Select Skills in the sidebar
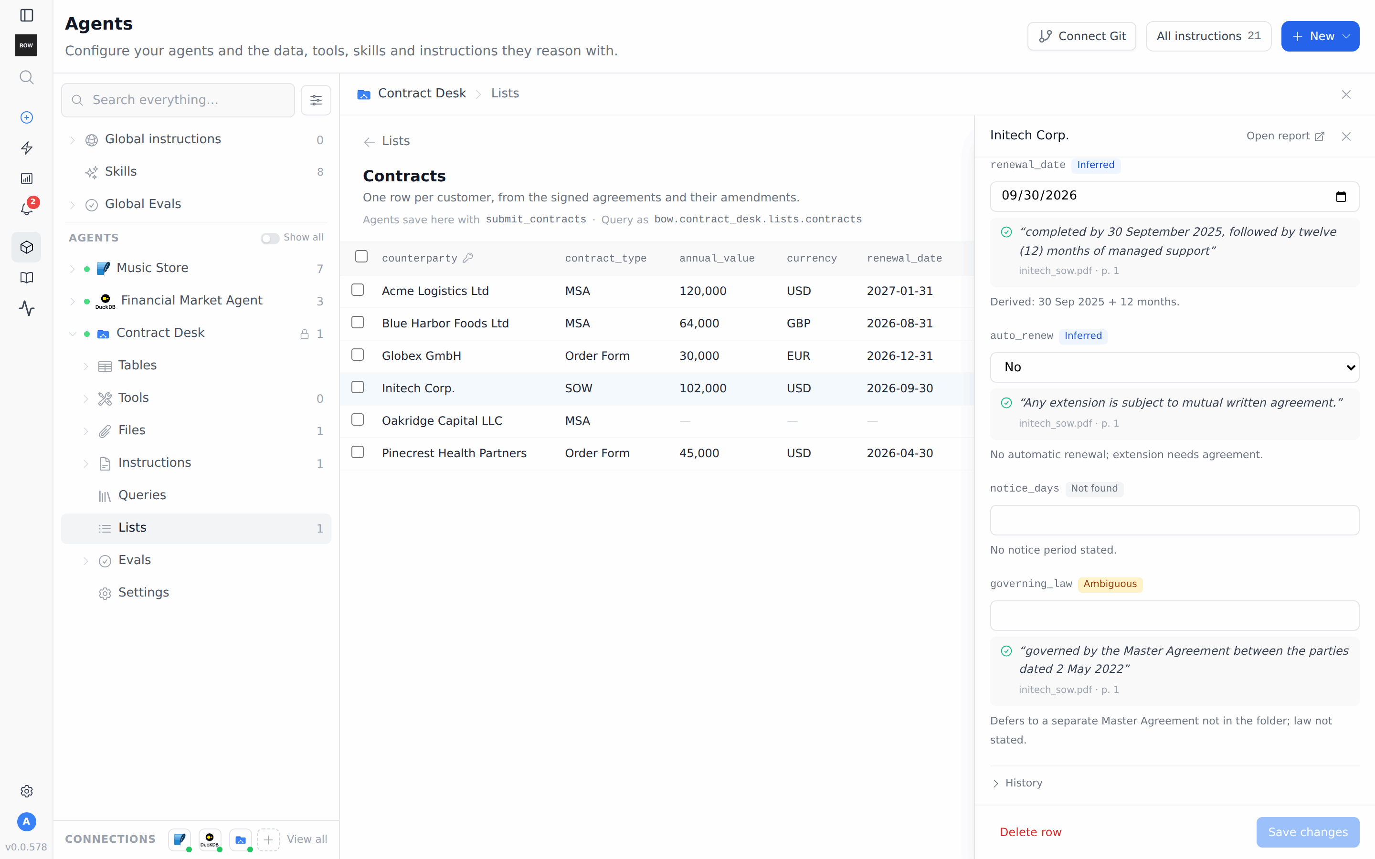Viewport: 1375px width, 859px height. 120,172
